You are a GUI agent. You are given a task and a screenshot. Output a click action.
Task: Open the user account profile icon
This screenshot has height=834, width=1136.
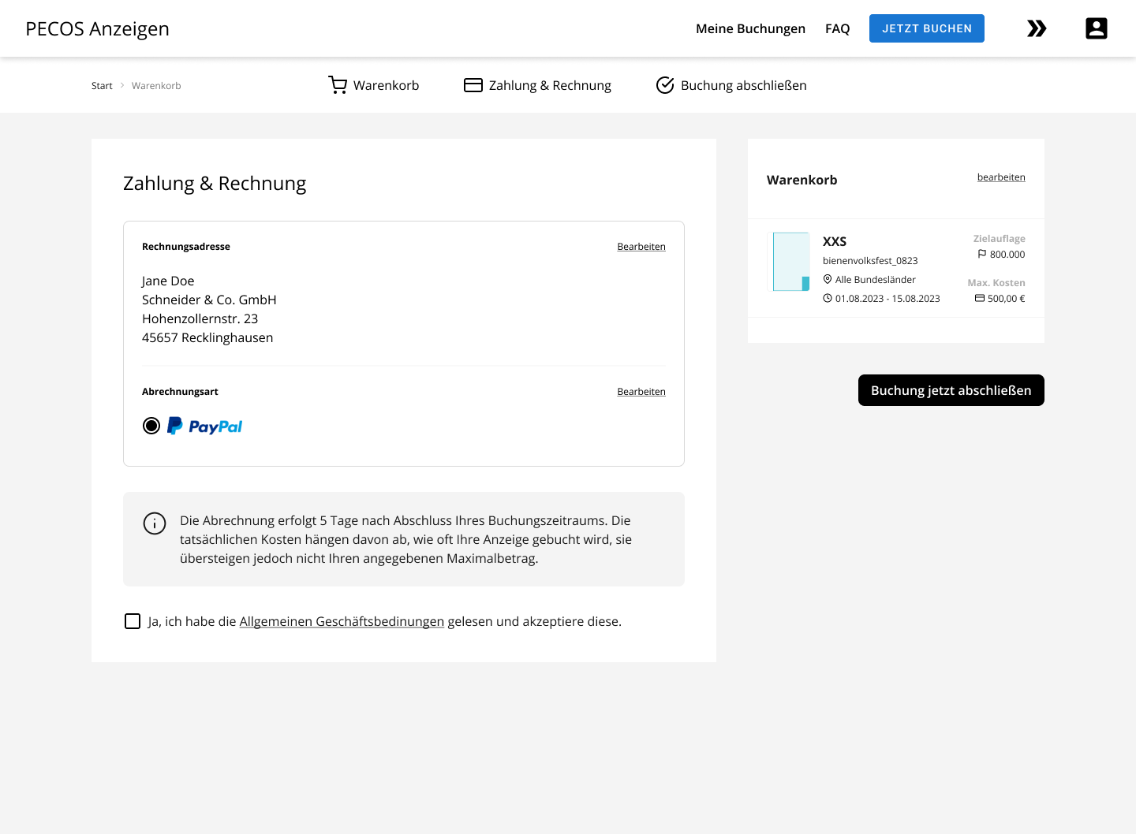coord(1097,28)
